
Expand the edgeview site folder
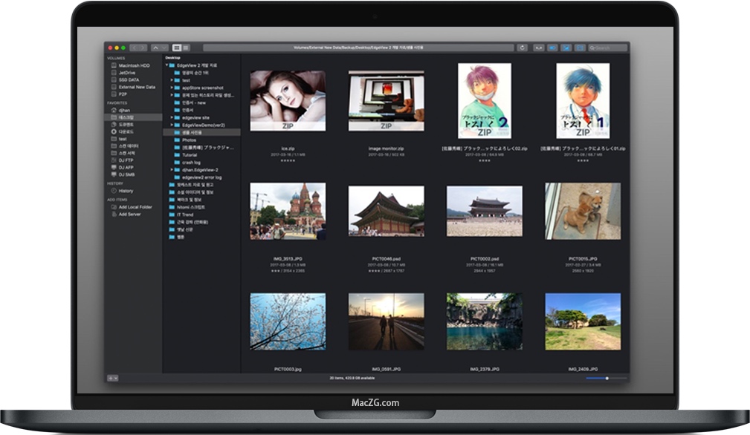point(172,117)
